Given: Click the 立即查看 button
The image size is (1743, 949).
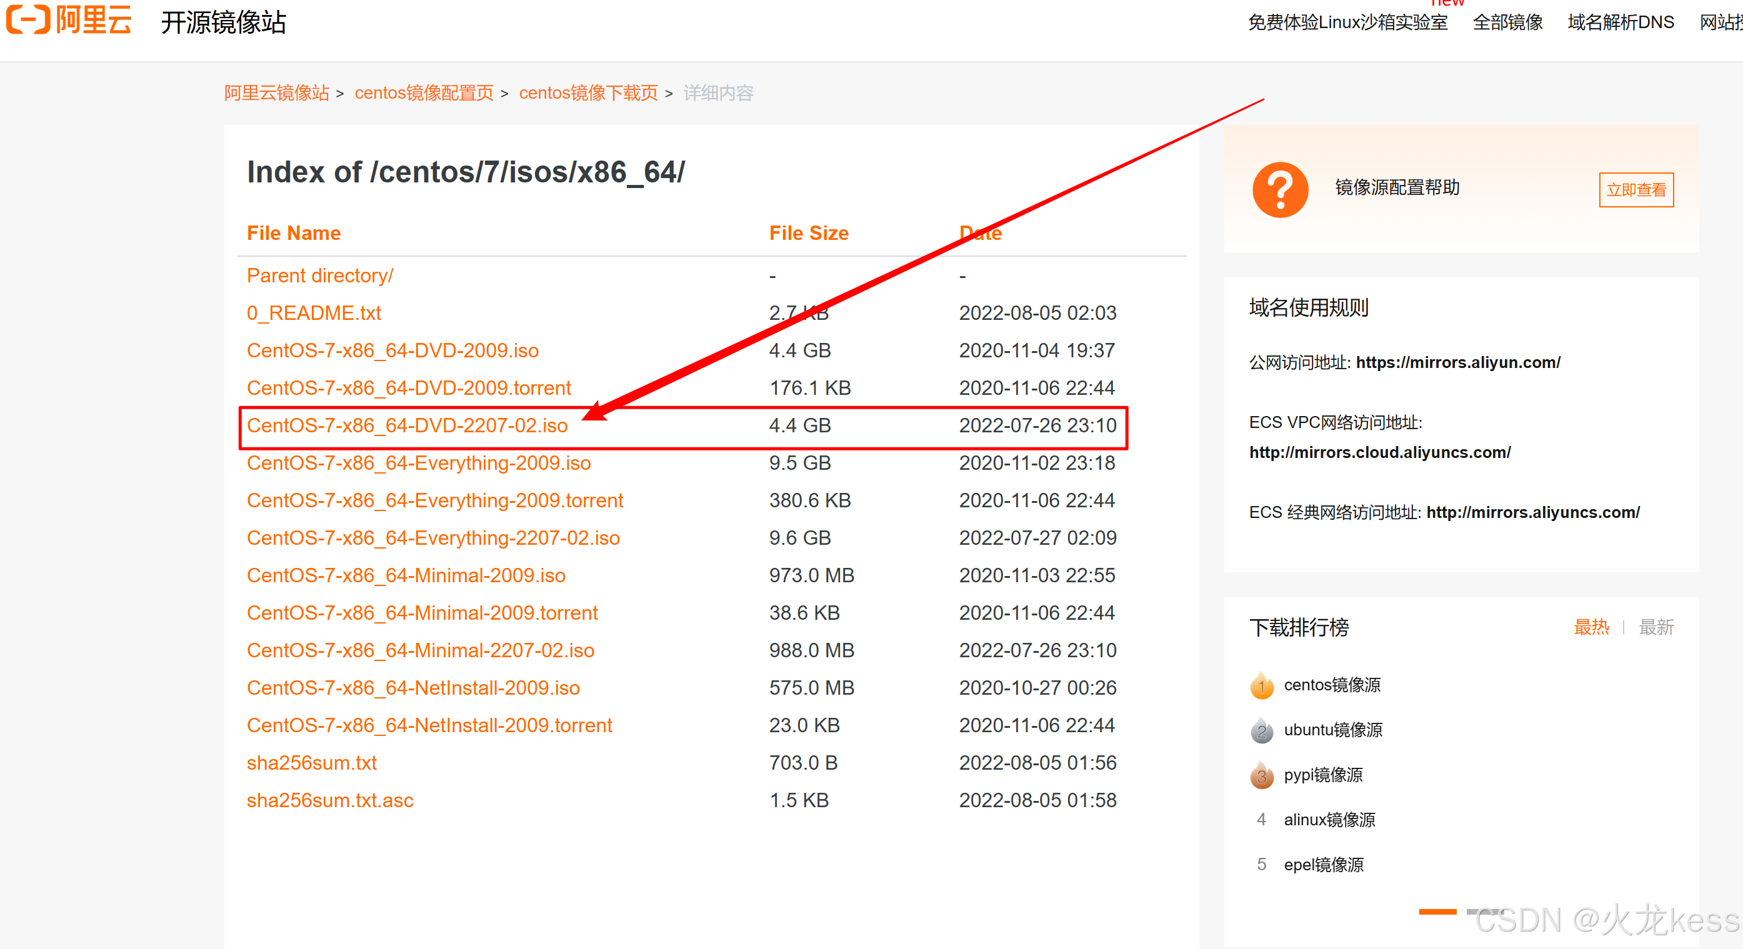Looking at the screenshot, I should [x=1636, y=190].
